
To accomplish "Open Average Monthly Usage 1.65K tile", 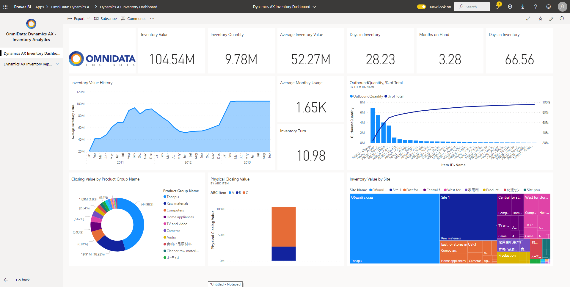I will click(x=311, y=99).
